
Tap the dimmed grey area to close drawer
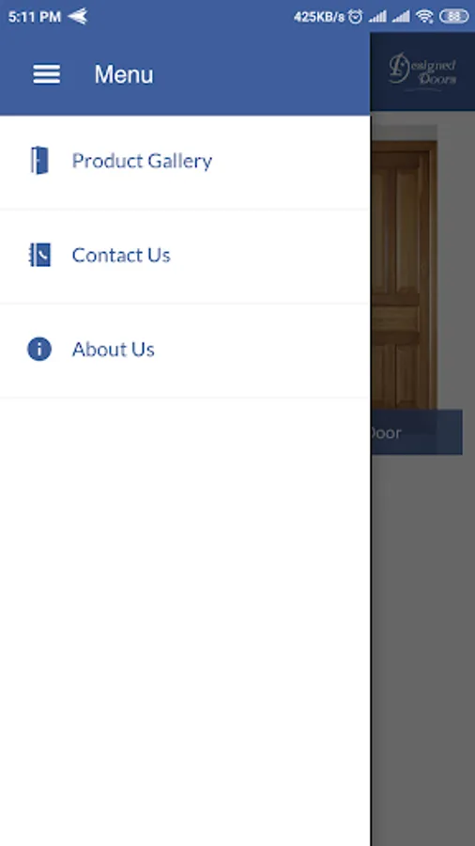tap(422, 648)
